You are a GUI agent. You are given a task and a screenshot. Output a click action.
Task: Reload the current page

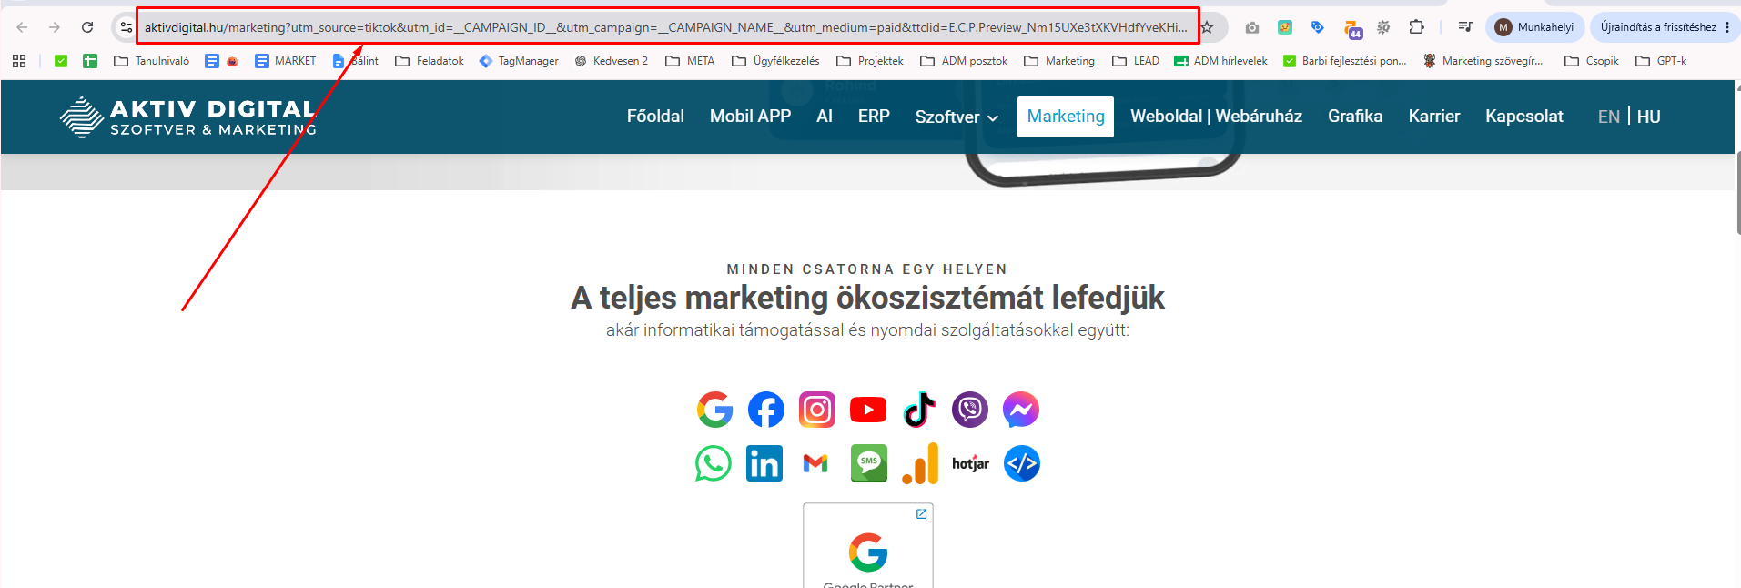[x=87, y=27]
